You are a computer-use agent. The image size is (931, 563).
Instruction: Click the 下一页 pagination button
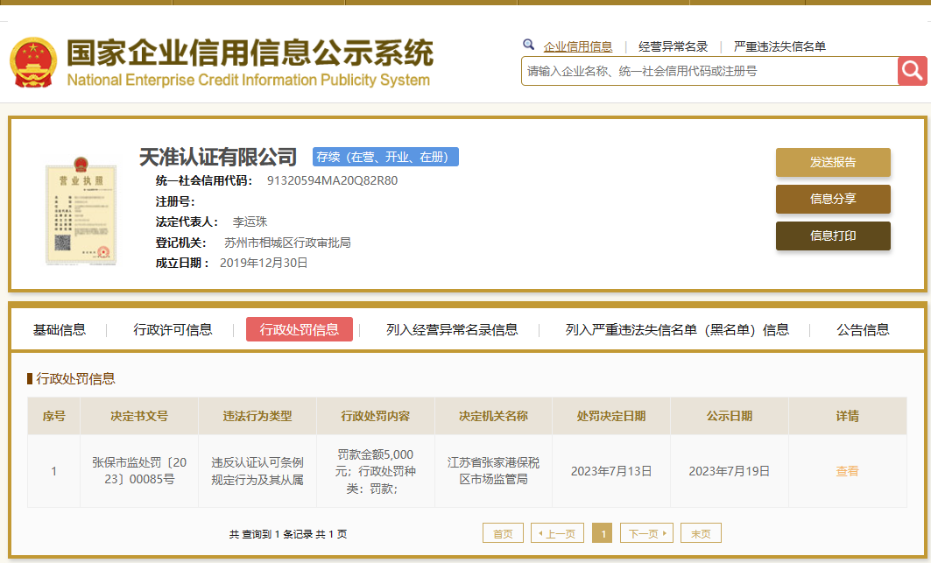[646, 532]
